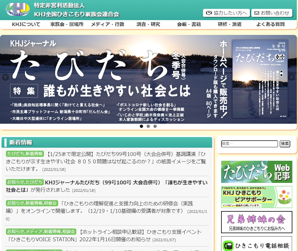298x251 pixels.
Task: Open the ひきこもりVOICE STATION article
Action: [x=104, y=236]
